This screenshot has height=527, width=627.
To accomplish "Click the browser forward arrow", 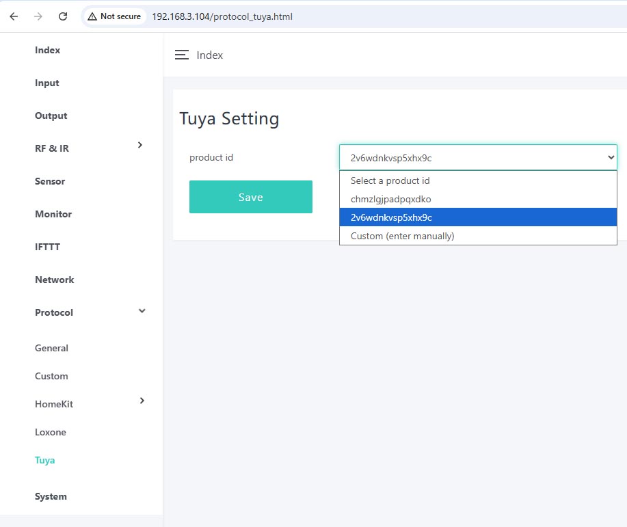I will click(38, 16).
